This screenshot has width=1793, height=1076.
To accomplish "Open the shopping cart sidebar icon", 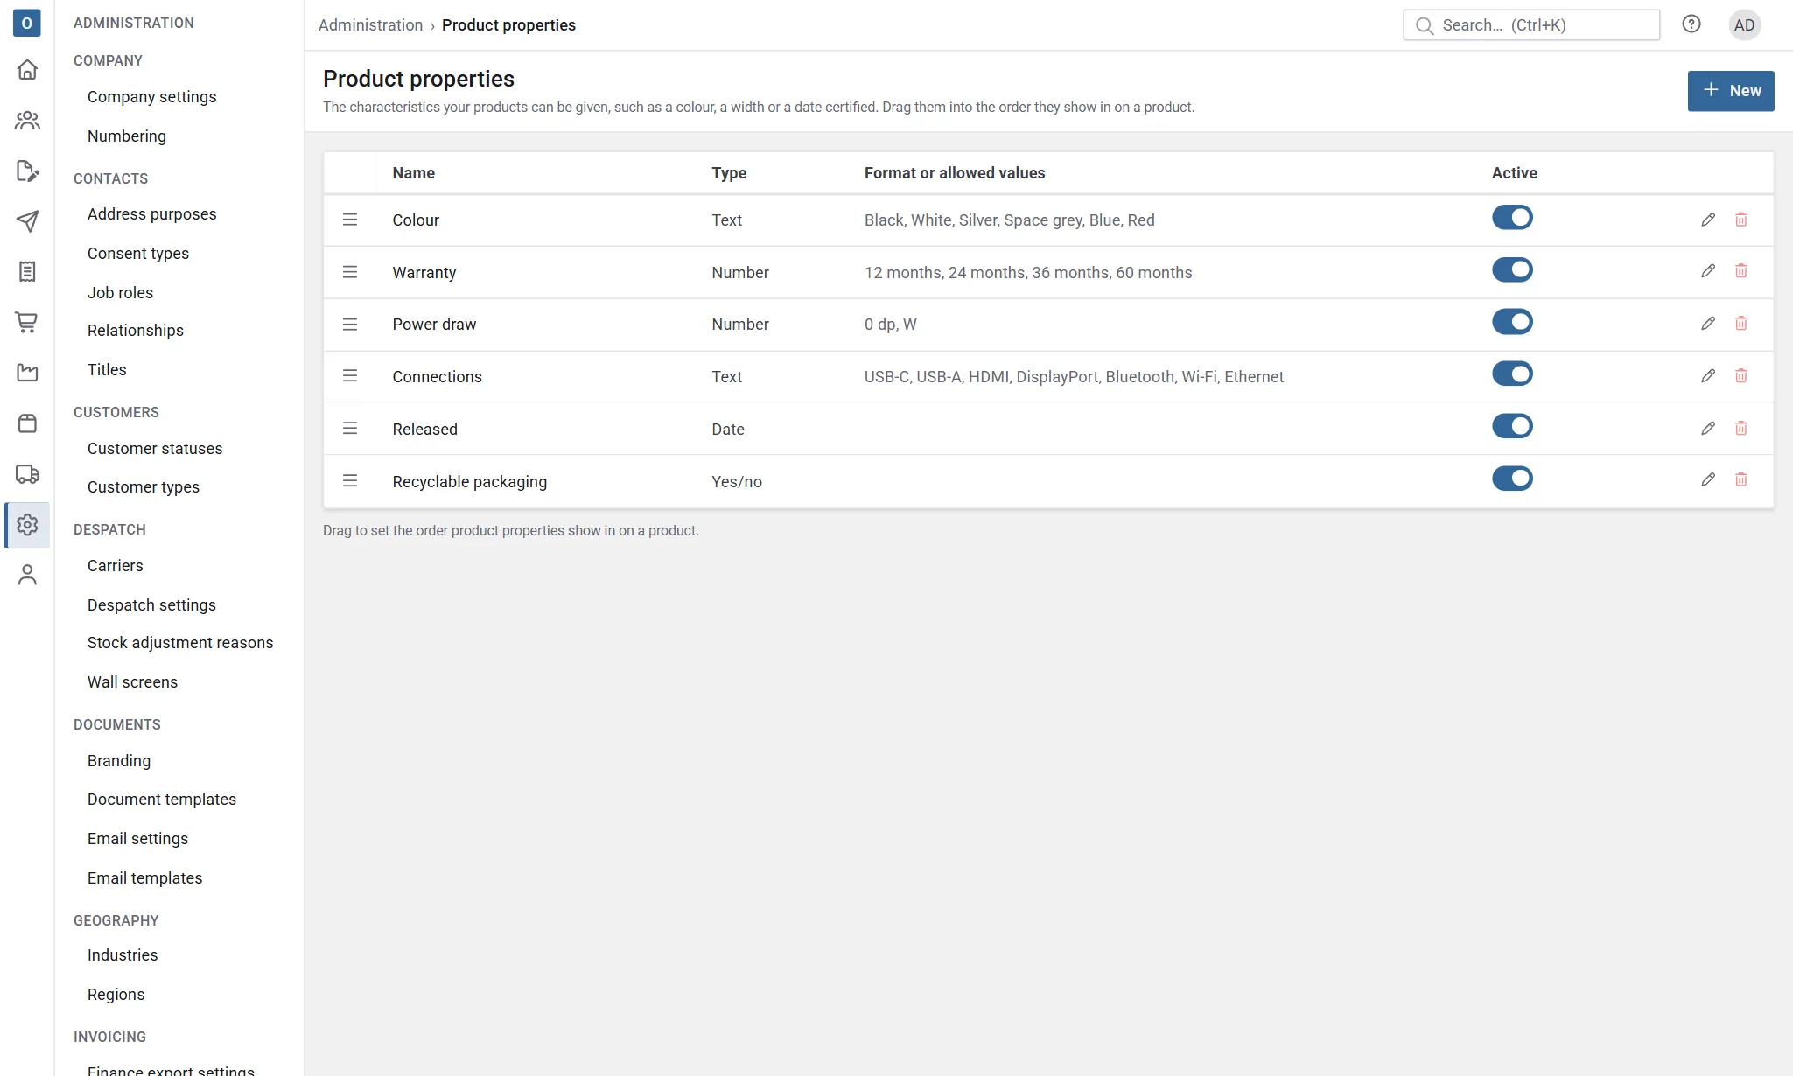I will pyautogui.click(x=27, y=323).
